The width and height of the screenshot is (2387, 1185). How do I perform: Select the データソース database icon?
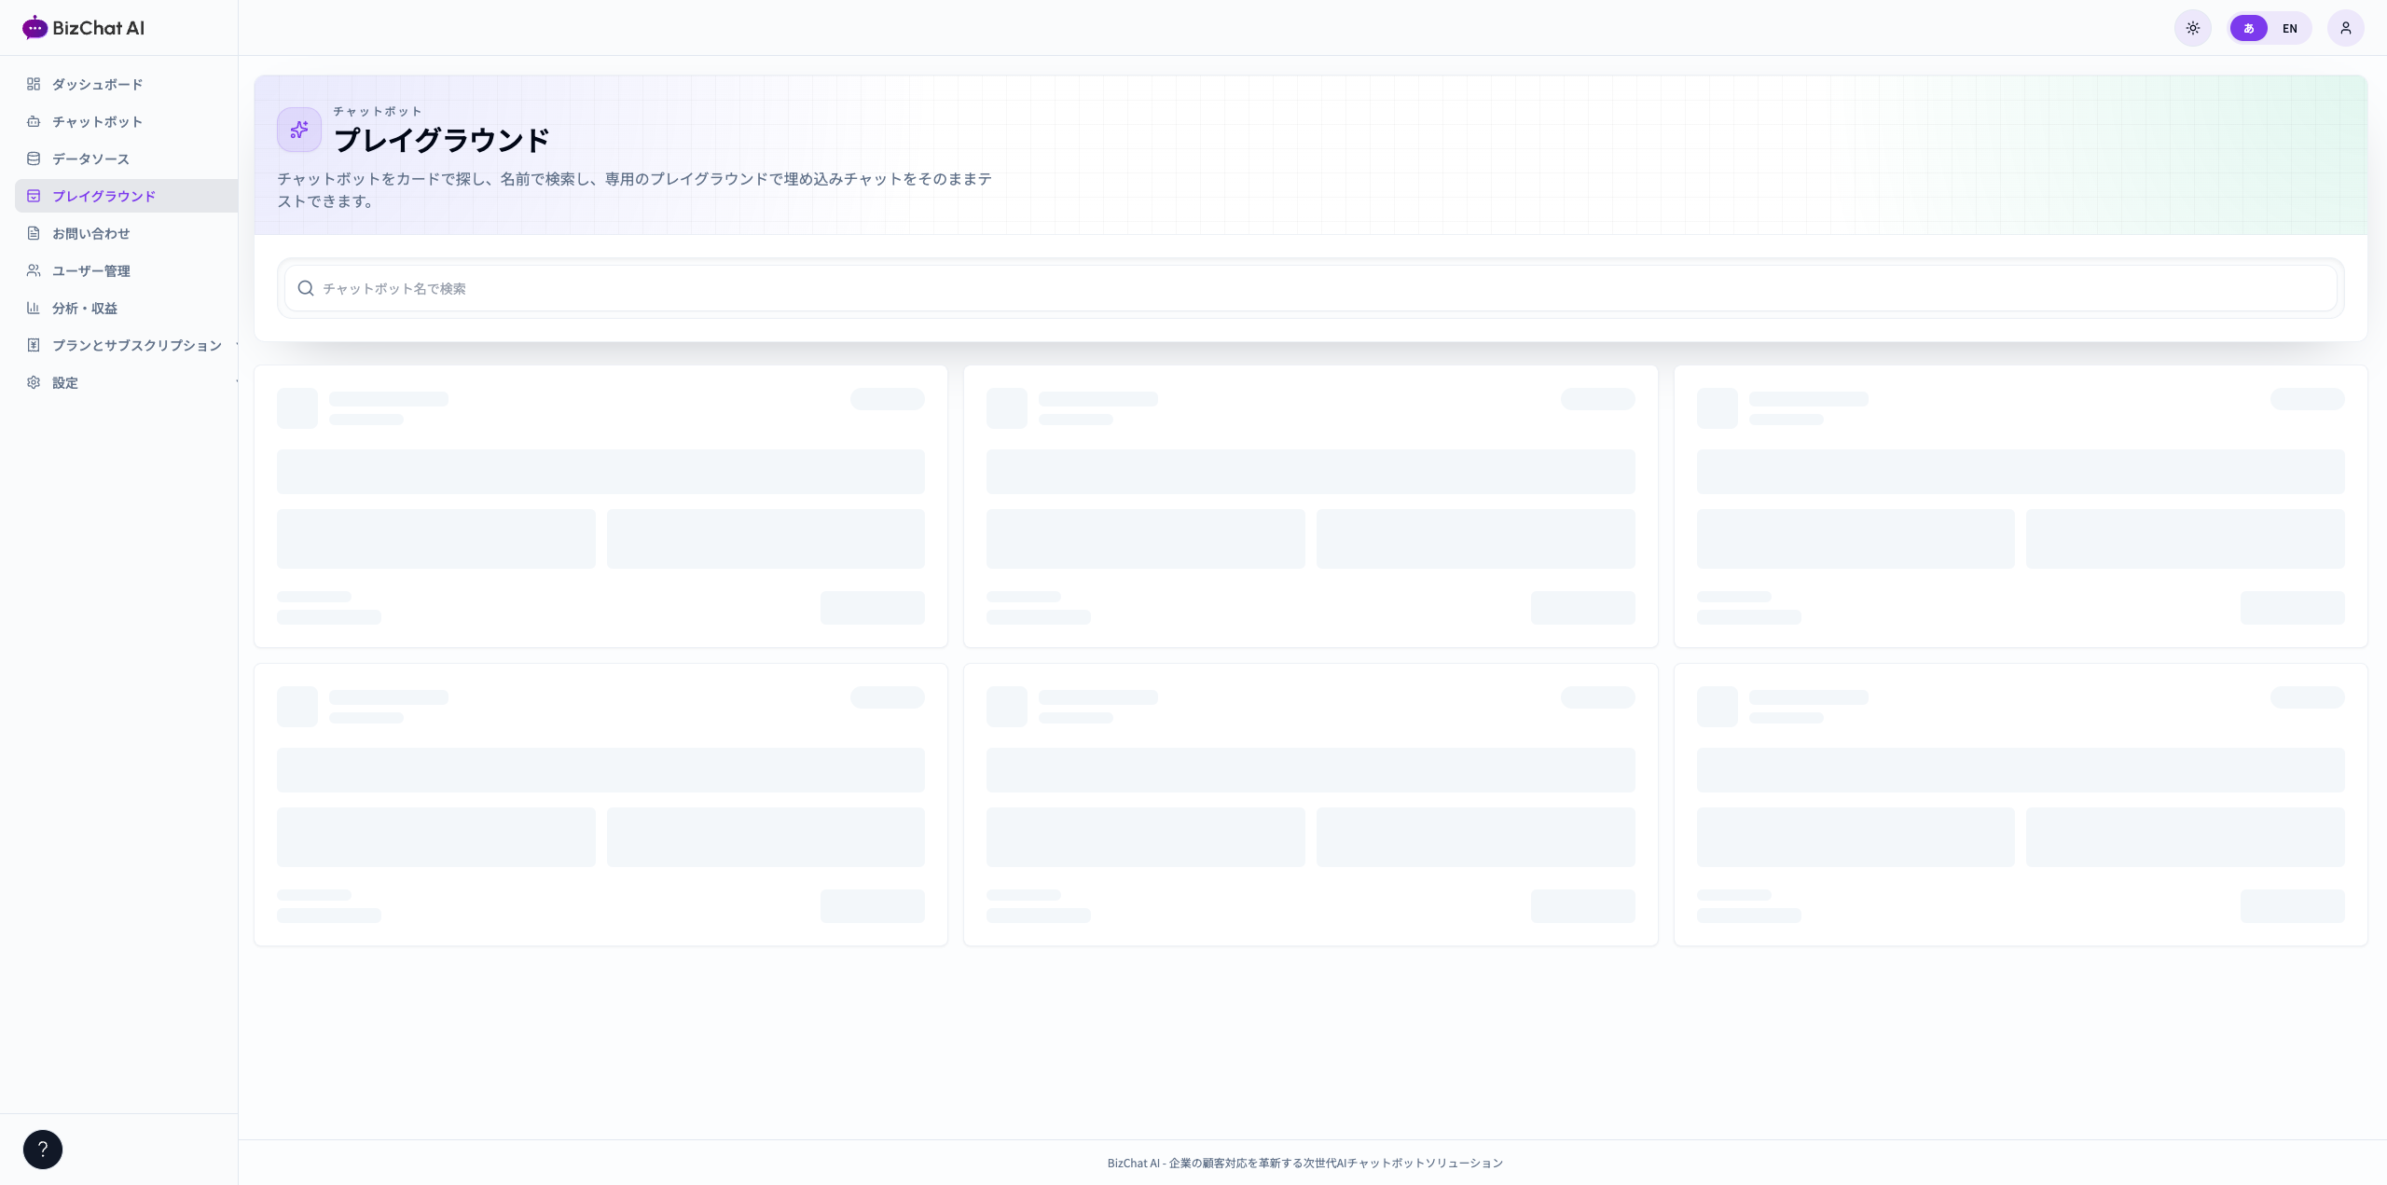tap(34, 158)
